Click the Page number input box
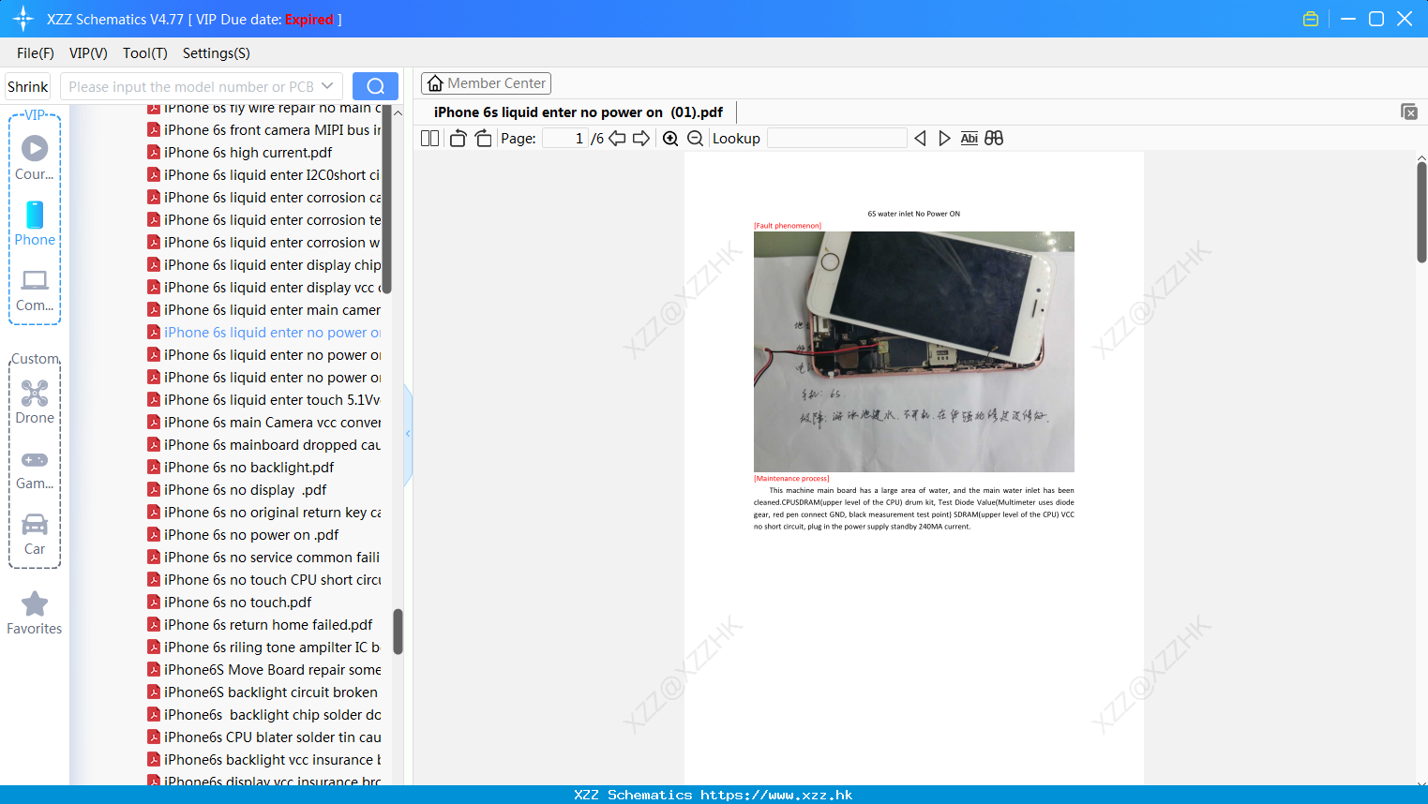 click(564, 139)
